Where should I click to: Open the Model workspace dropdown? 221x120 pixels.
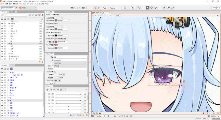tap(28, 8)
